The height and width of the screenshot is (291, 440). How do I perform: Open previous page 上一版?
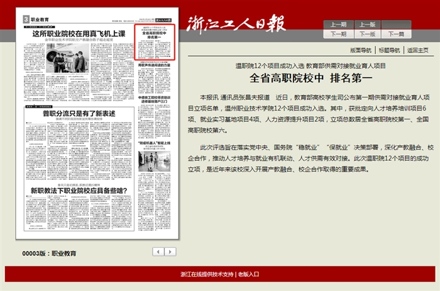367,25
